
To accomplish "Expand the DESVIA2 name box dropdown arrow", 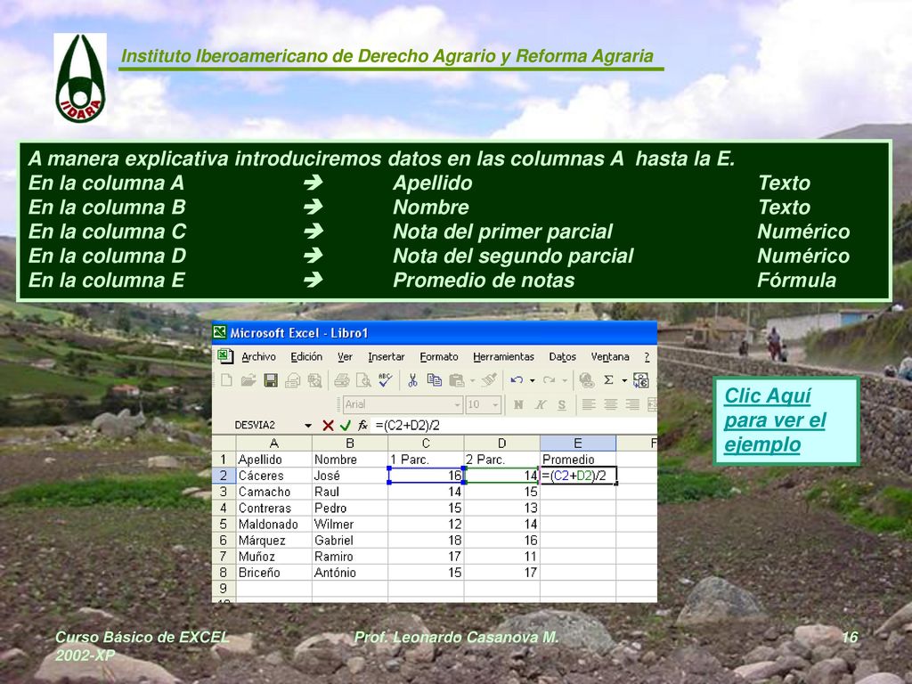I will point(307,426).
